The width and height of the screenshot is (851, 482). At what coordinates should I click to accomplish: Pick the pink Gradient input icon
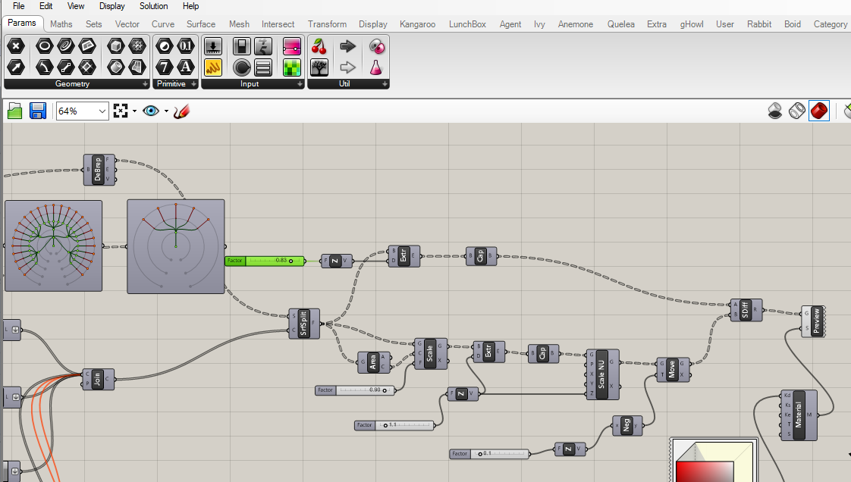[x=292, y=46]
